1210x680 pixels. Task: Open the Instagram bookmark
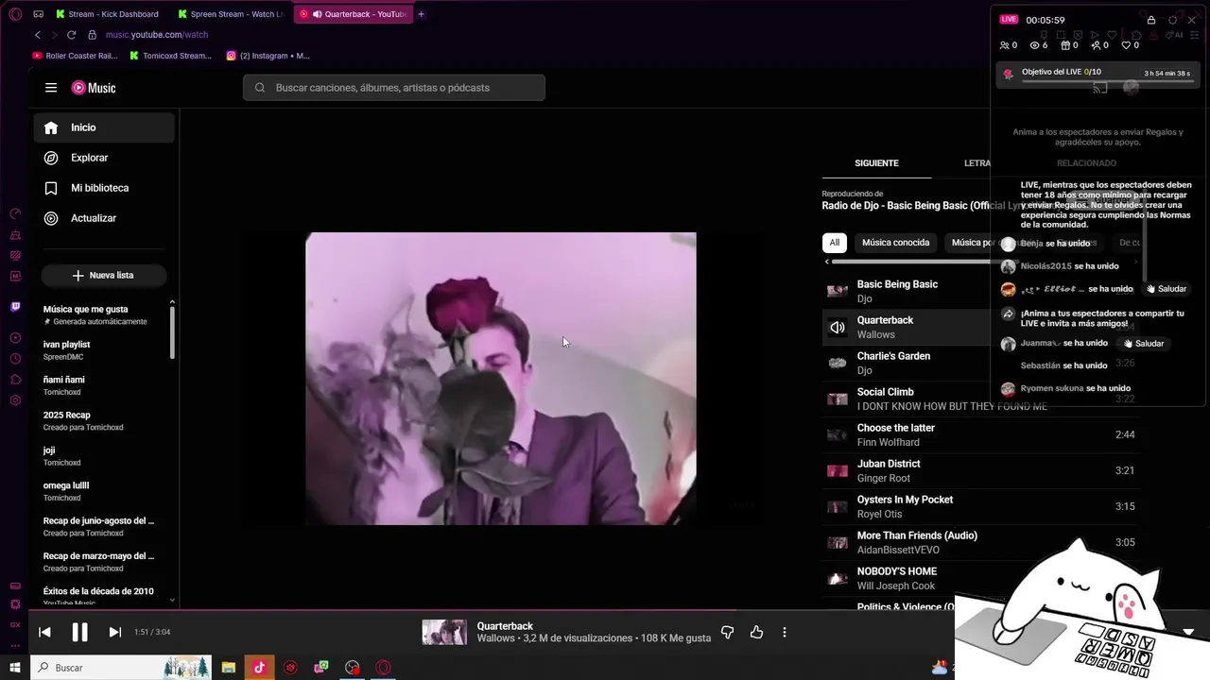coord(268,56)
